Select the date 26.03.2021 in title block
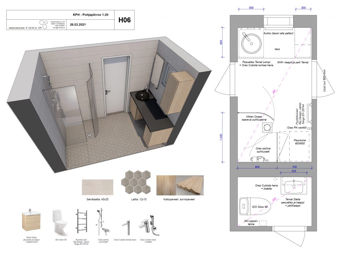This screenshot has height=254, width=342. 77,25
